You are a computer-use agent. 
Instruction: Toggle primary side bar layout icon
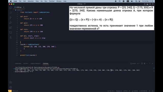[145, 4]
